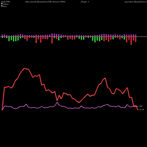147x147 pixels.
Task: Click the '12.70' price value label
Action: click(x=142, y=110)
